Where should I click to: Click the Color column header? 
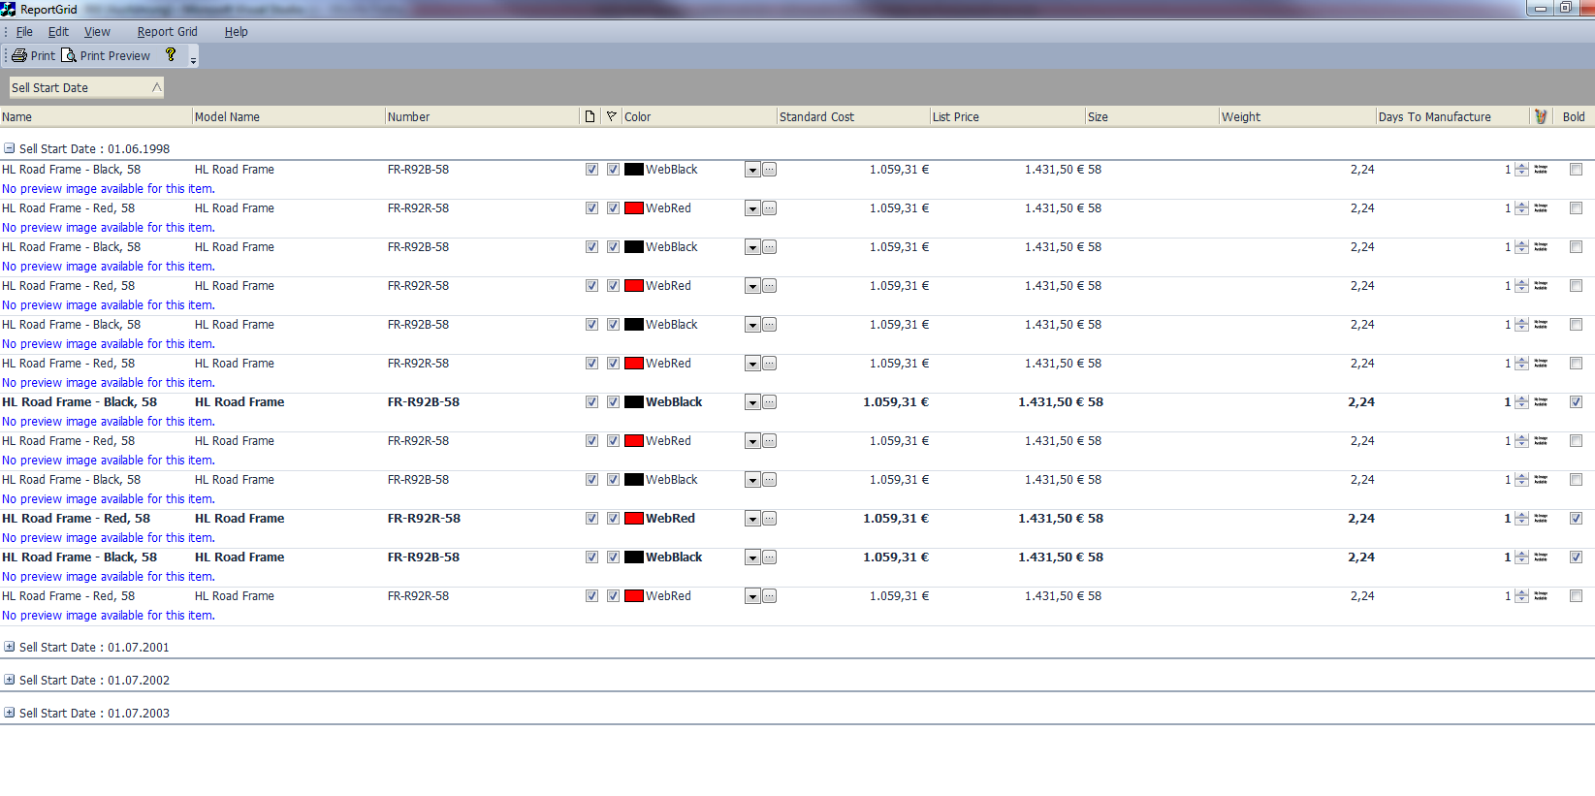[x=698, y=116]
